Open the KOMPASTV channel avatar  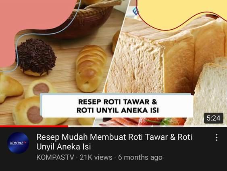pyautogui.click(x=18, y=143)
